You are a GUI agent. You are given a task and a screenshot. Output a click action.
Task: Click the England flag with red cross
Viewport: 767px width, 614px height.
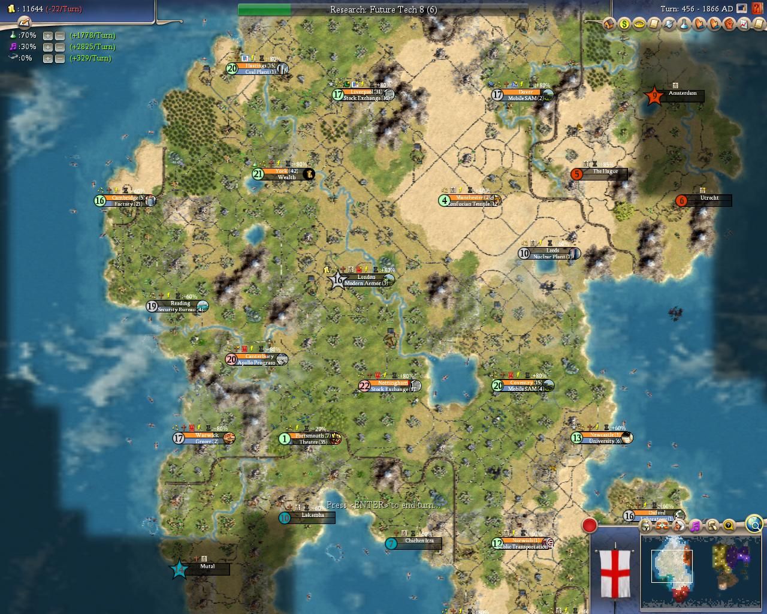615,573
